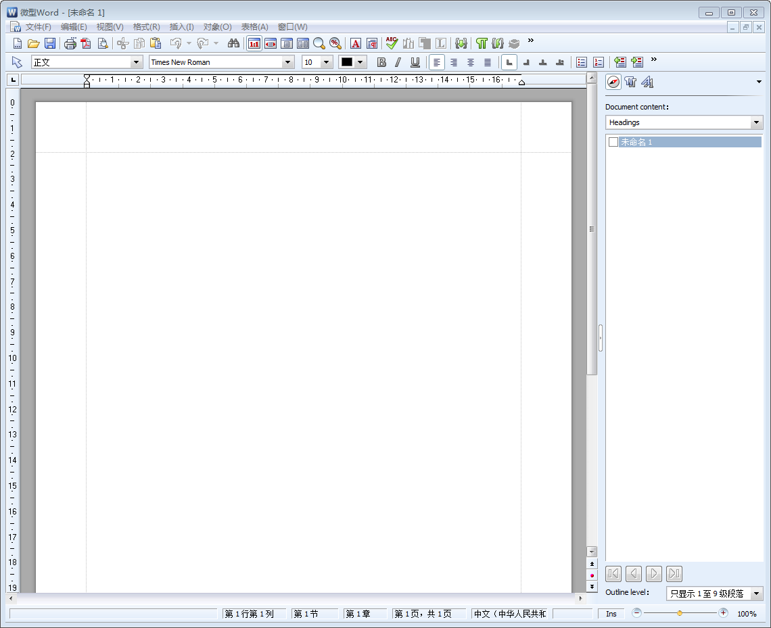Open the Times New Roman font dropdown
The height and width of the screenshot is (628, 771).
288,62
